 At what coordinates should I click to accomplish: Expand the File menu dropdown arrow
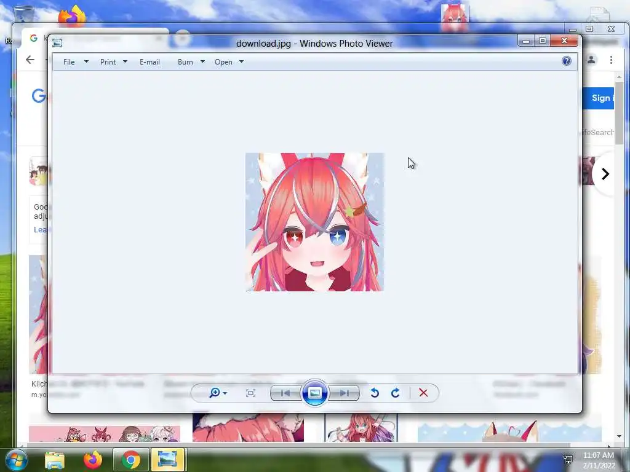pos(86,62)
